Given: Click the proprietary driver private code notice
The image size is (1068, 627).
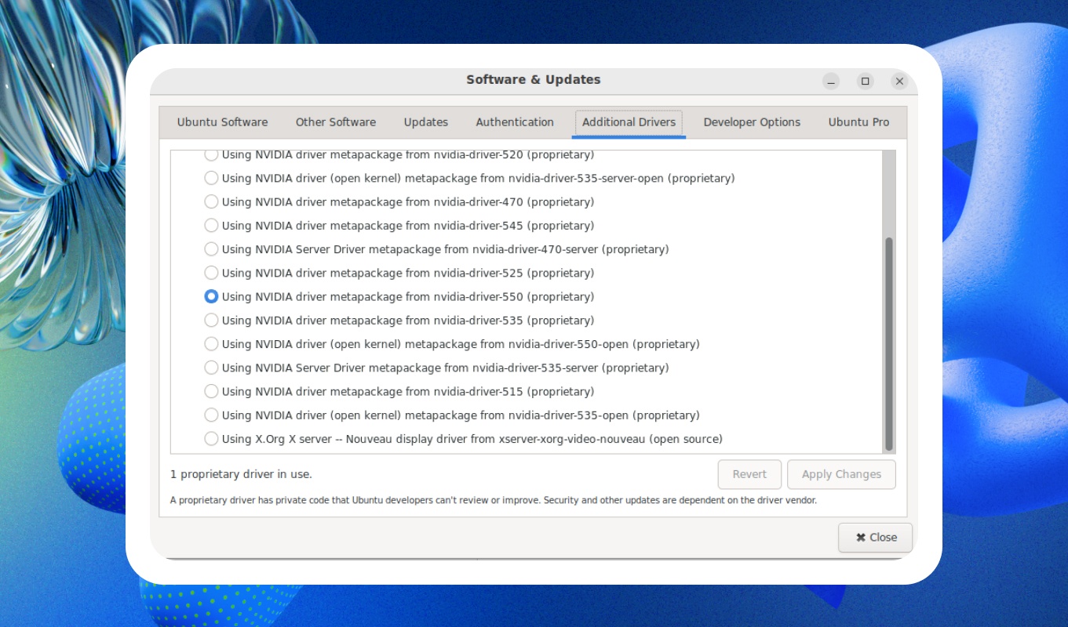Looking at the screenshot, I should coord(494,500).
